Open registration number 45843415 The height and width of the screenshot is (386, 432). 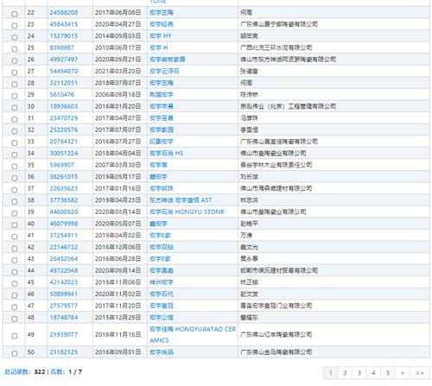(64, 24)
